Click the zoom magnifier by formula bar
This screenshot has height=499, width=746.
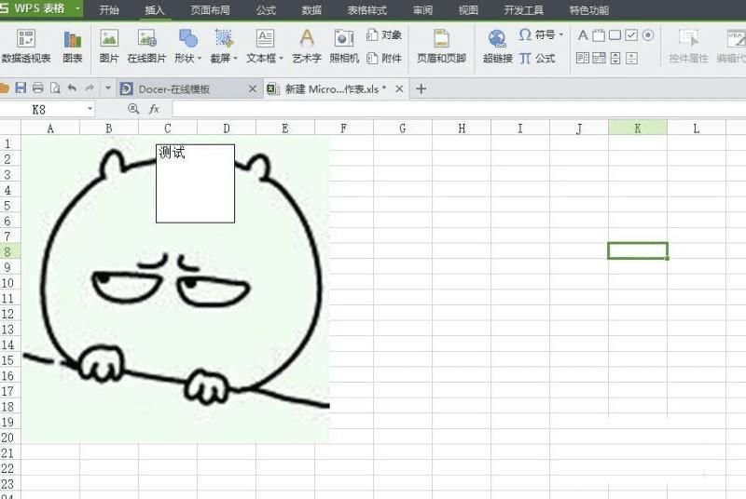coord(133,109)
